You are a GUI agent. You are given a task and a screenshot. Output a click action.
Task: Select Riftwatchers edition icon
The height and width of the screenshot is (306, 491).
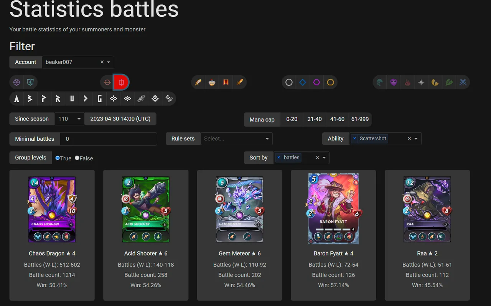127,99
